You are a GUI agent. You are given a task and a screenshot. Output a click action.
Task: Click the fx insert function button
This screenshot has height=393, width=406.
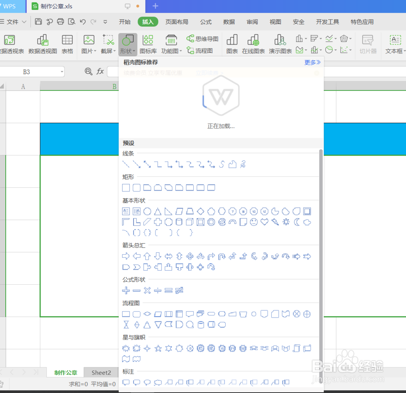click(x=100, y=71)
